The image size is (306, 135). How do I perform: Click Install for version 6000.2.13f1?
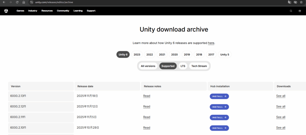coord(219,96)
